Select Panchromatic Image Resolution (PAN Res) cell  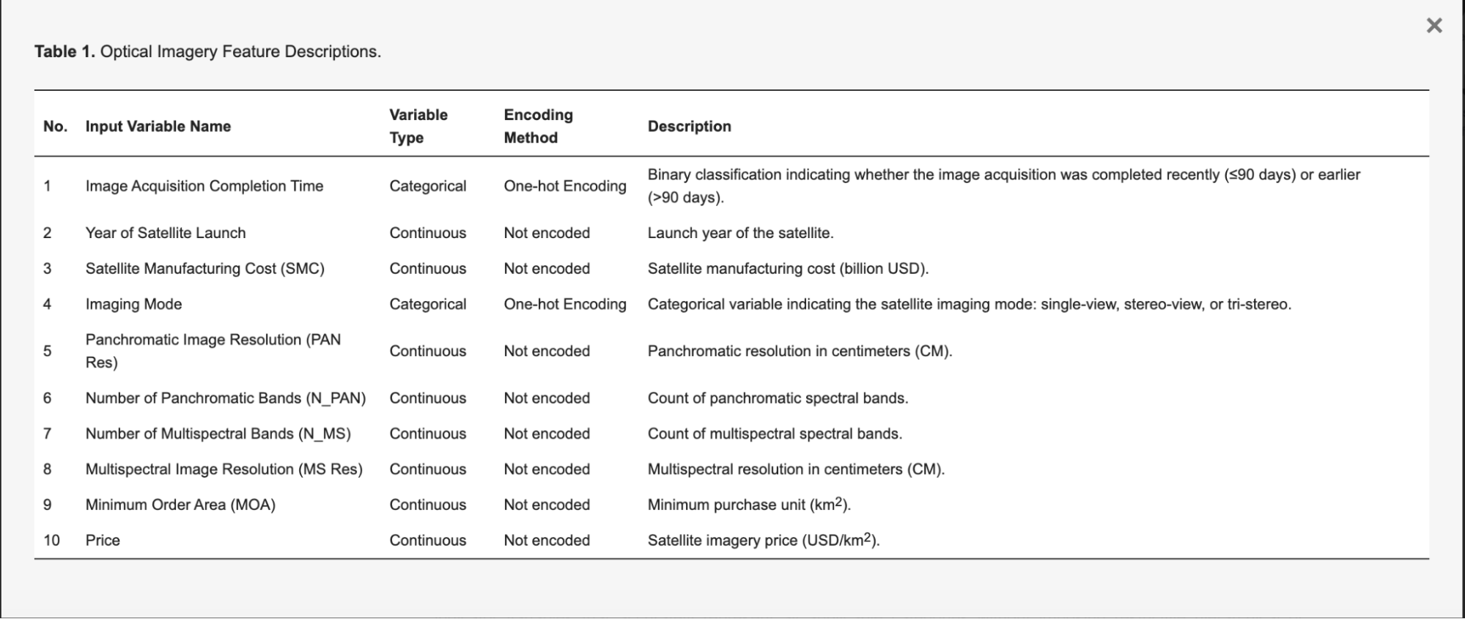[213, 351]
